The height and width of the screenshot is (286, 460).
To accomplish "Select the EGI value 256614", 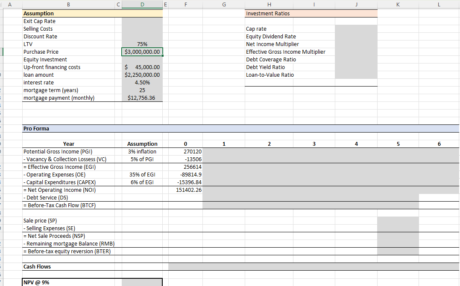I will click(185, 167).
